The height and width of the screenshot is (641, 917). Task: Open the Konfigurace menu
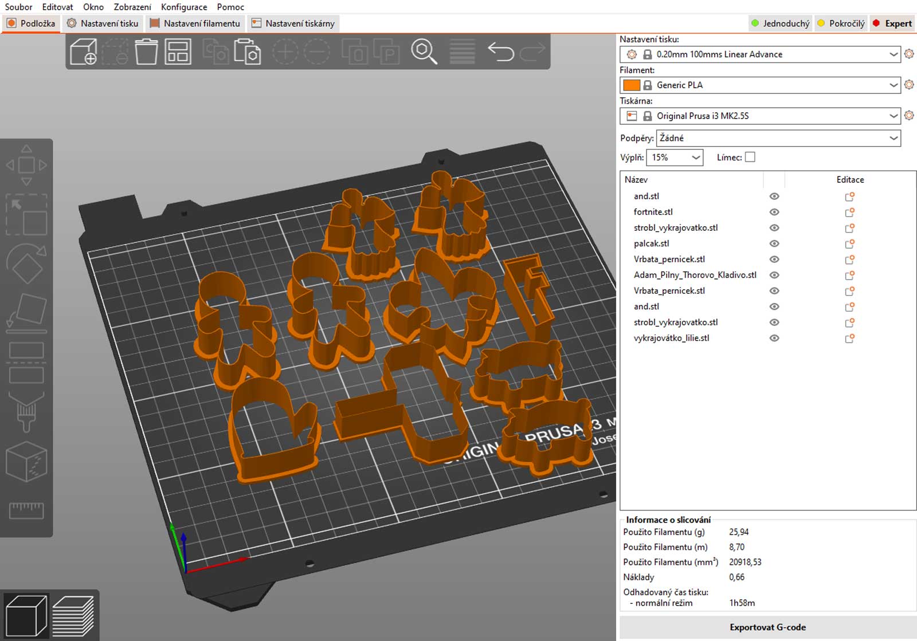click(x=184, y=7)
